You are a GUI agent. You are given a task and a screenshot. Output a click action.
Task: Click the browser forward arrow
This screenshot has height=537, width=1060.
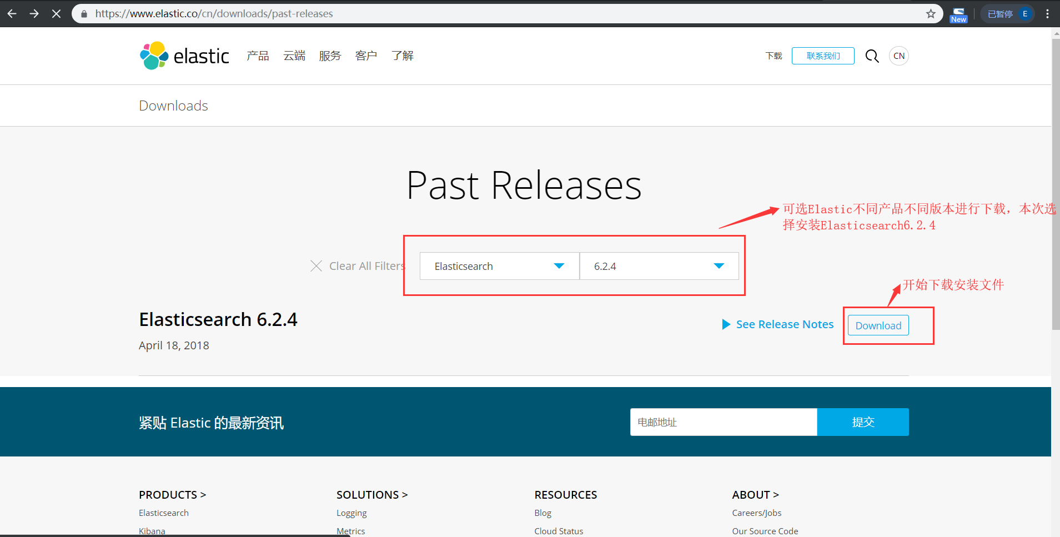(x=34, y=13)
